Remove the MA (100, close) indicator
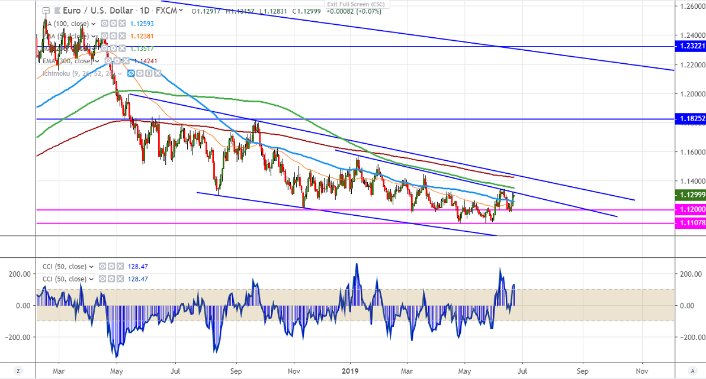 point(122,24)
